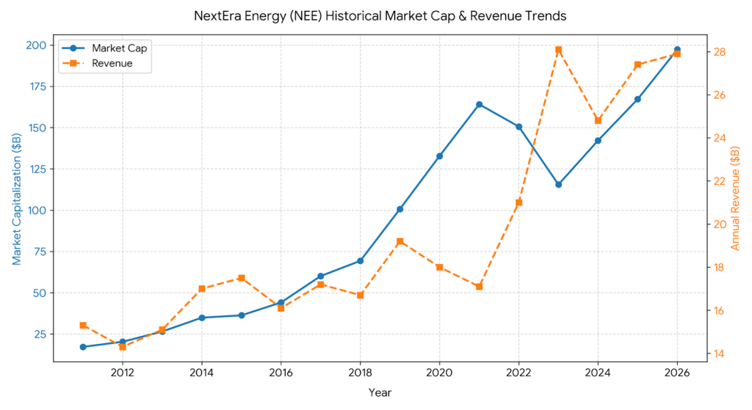The width and height of the screenshot is (752, 410).
Task: Click the '75' tick on the left axis
Action: [x=40, y=252]
